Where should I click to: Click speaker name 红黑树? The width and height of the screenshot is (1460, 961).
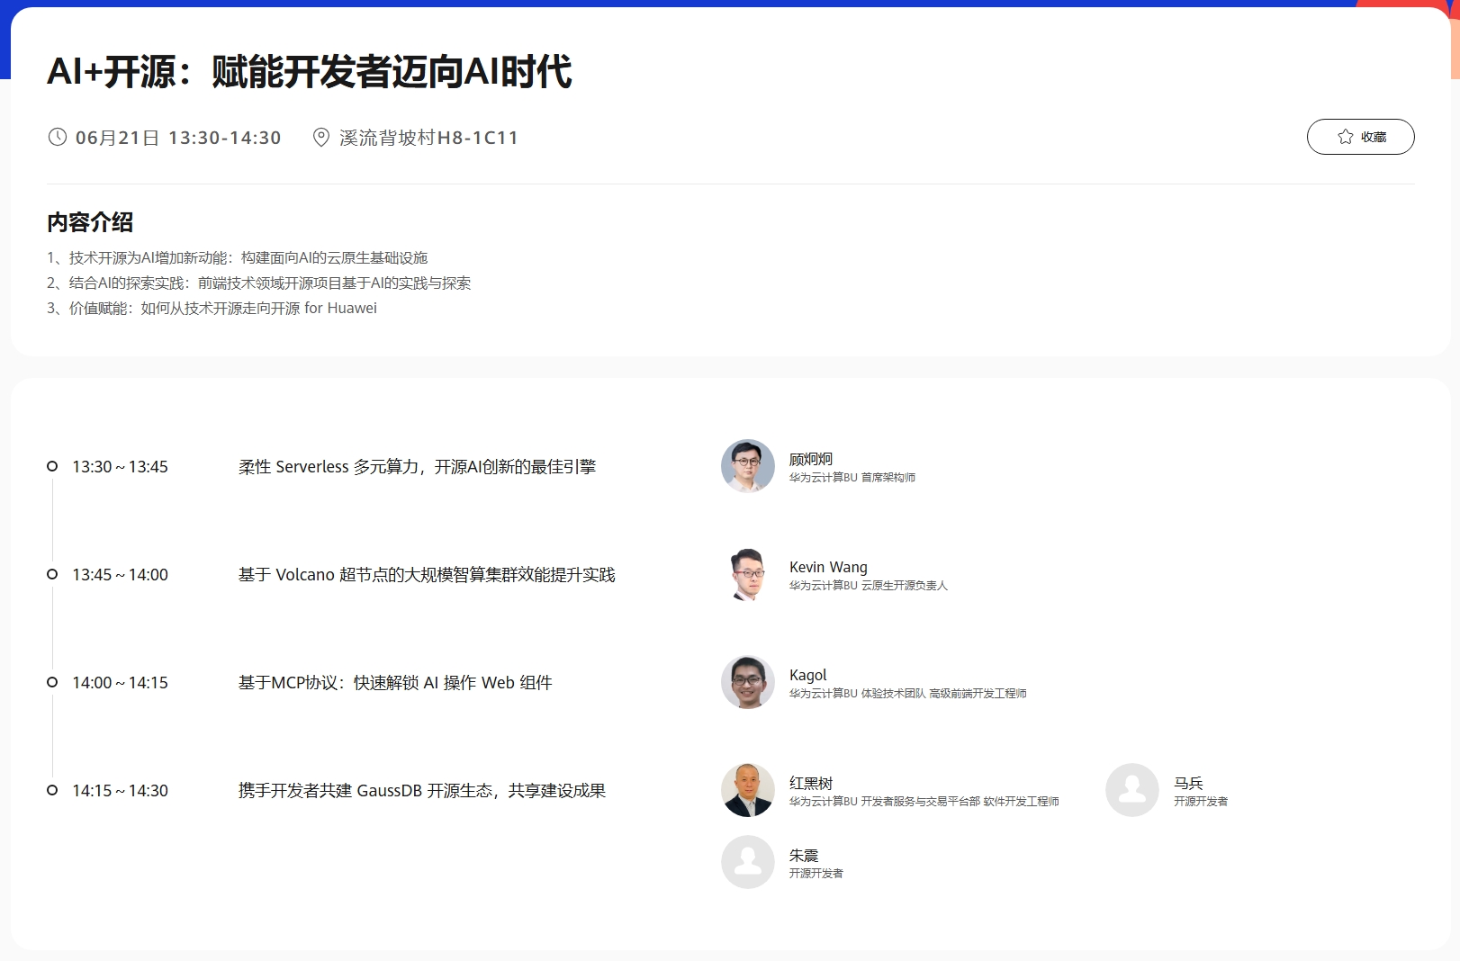point(811,783)
